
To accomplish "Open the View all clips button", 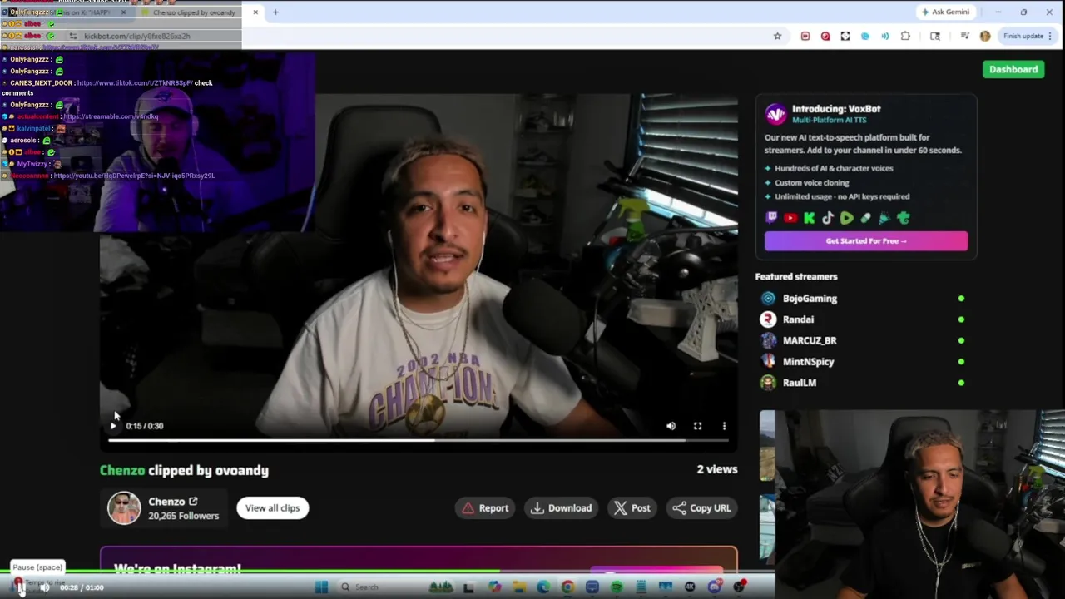I will point(272,507).
